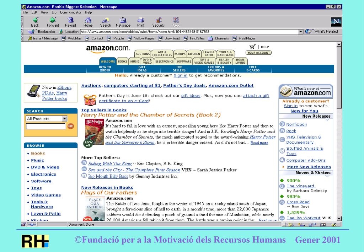364x252 pixels.
Task: Click the Nonfiction book icon
Action: click(x=282, y=124)
